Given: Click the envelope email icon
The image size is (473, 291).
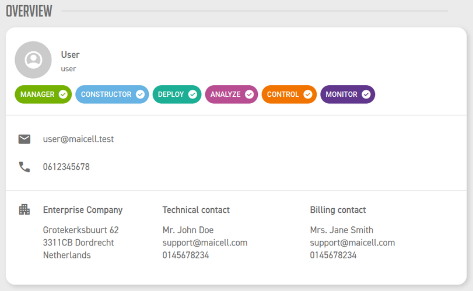Looking at the screenshot, I should [x=24, y=139].
